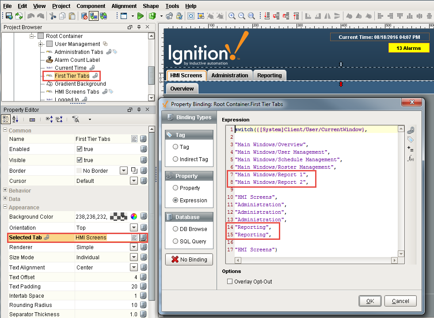This screenshot has width=434, height=318.
Task: Click the green Preview mode play icon
Action: click(140, 16)
